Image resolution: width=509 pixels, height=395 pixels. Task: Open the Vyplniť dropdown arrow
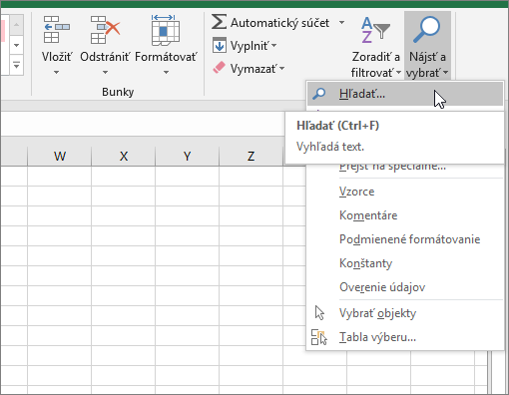(274, 45)
